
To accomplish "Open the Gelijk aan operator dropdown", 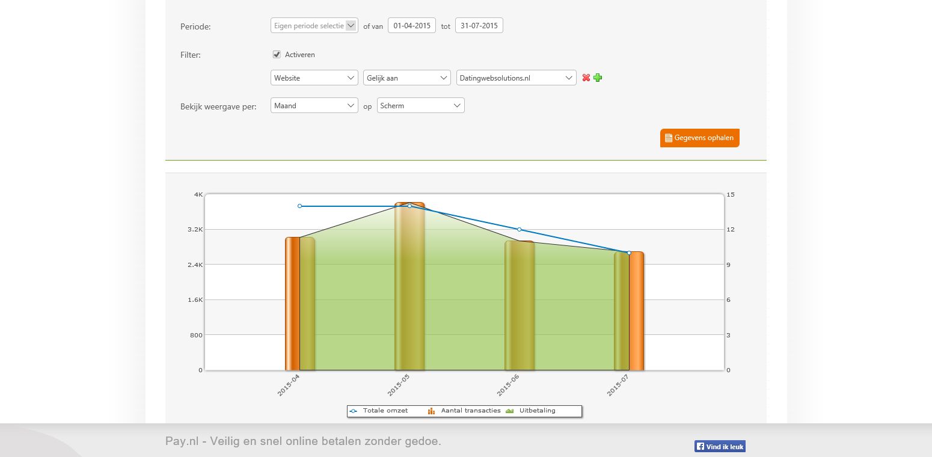I will (x=407, y=78).
